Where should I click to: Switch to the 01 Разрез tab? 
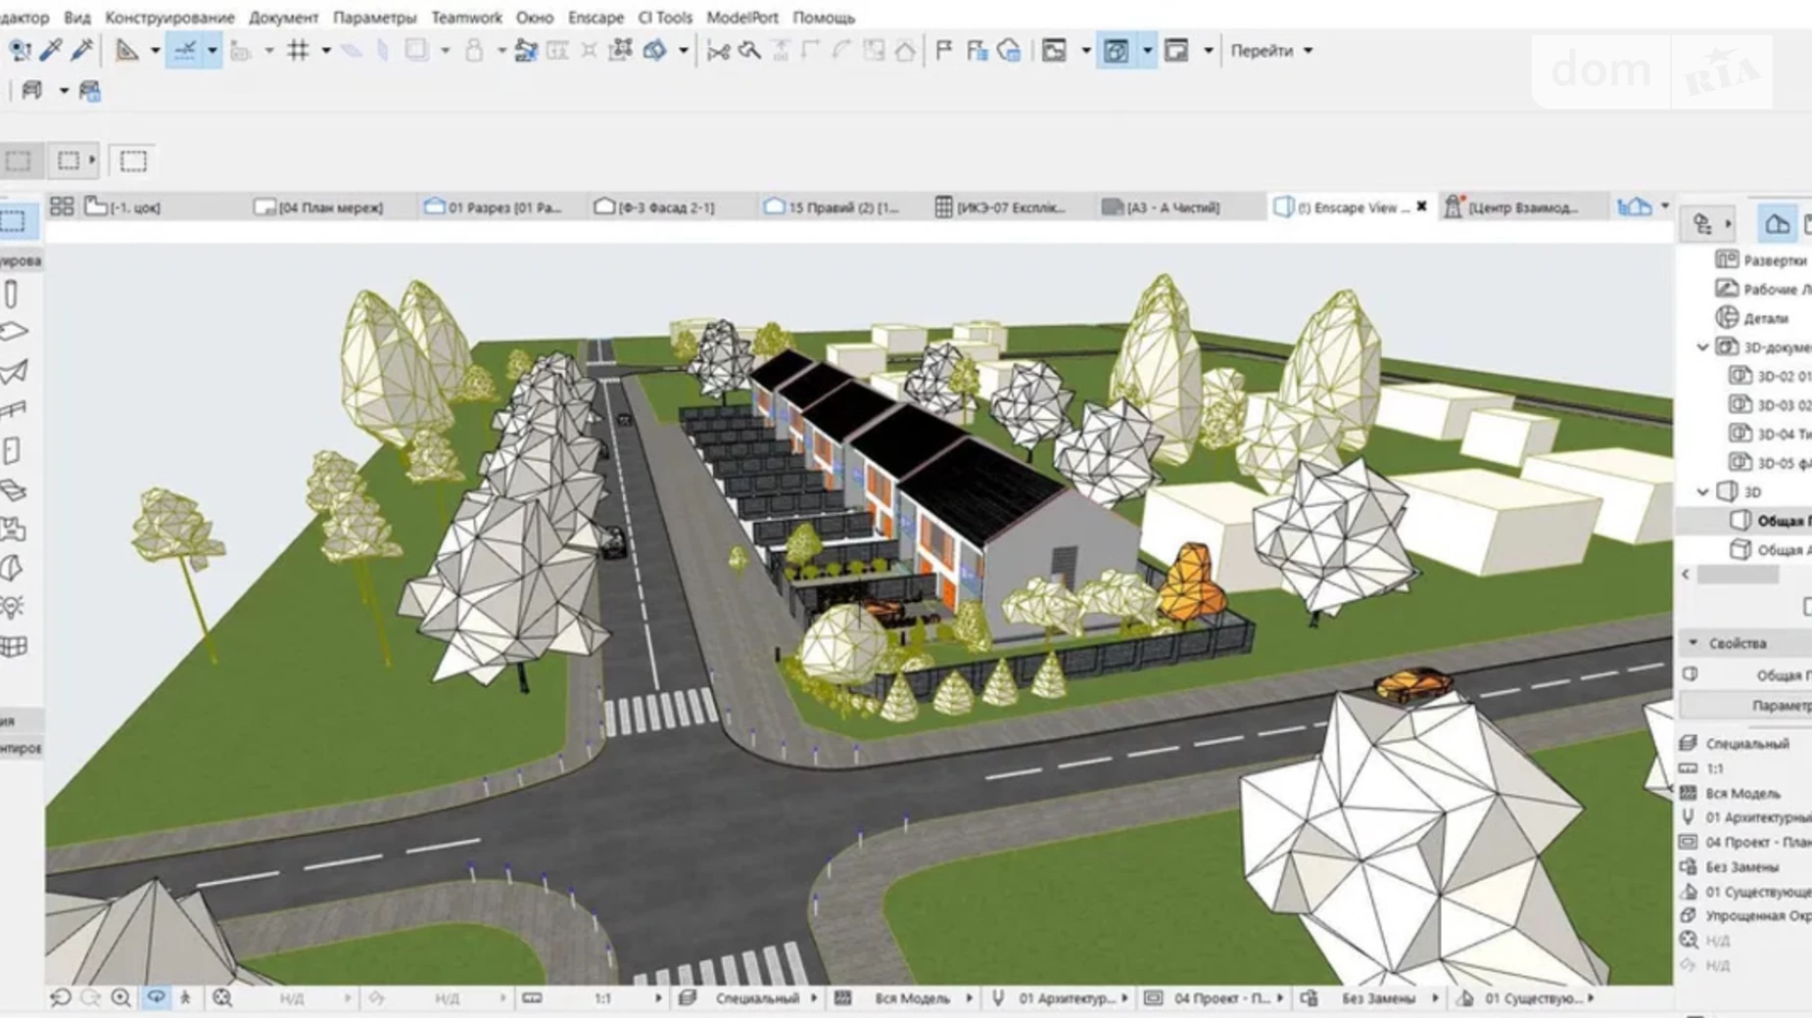pos(495,208)
